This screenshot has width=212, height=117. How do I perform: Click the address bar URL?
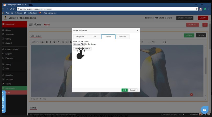36,9
